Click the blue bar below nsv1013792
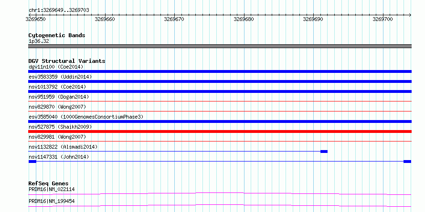The image size is (425, 212). pyautogui.click(x=220, y=91)
